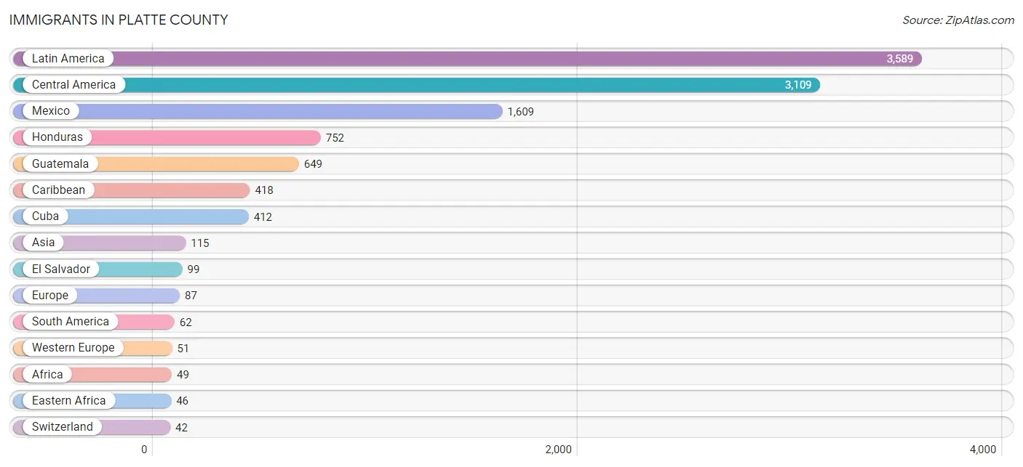Click the 649 value beside Guatemala
1023x467 pixels.
click(x=313, y=164)
